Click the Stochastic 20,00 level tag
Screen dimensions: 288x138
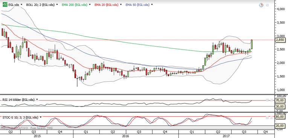tap(280, 126)
